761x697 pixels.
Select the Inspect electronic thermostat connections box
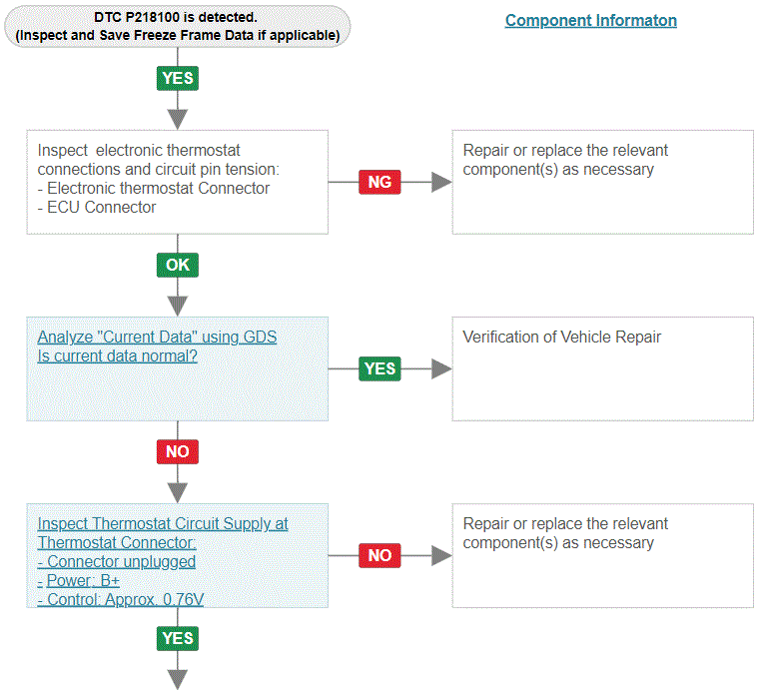178,182
